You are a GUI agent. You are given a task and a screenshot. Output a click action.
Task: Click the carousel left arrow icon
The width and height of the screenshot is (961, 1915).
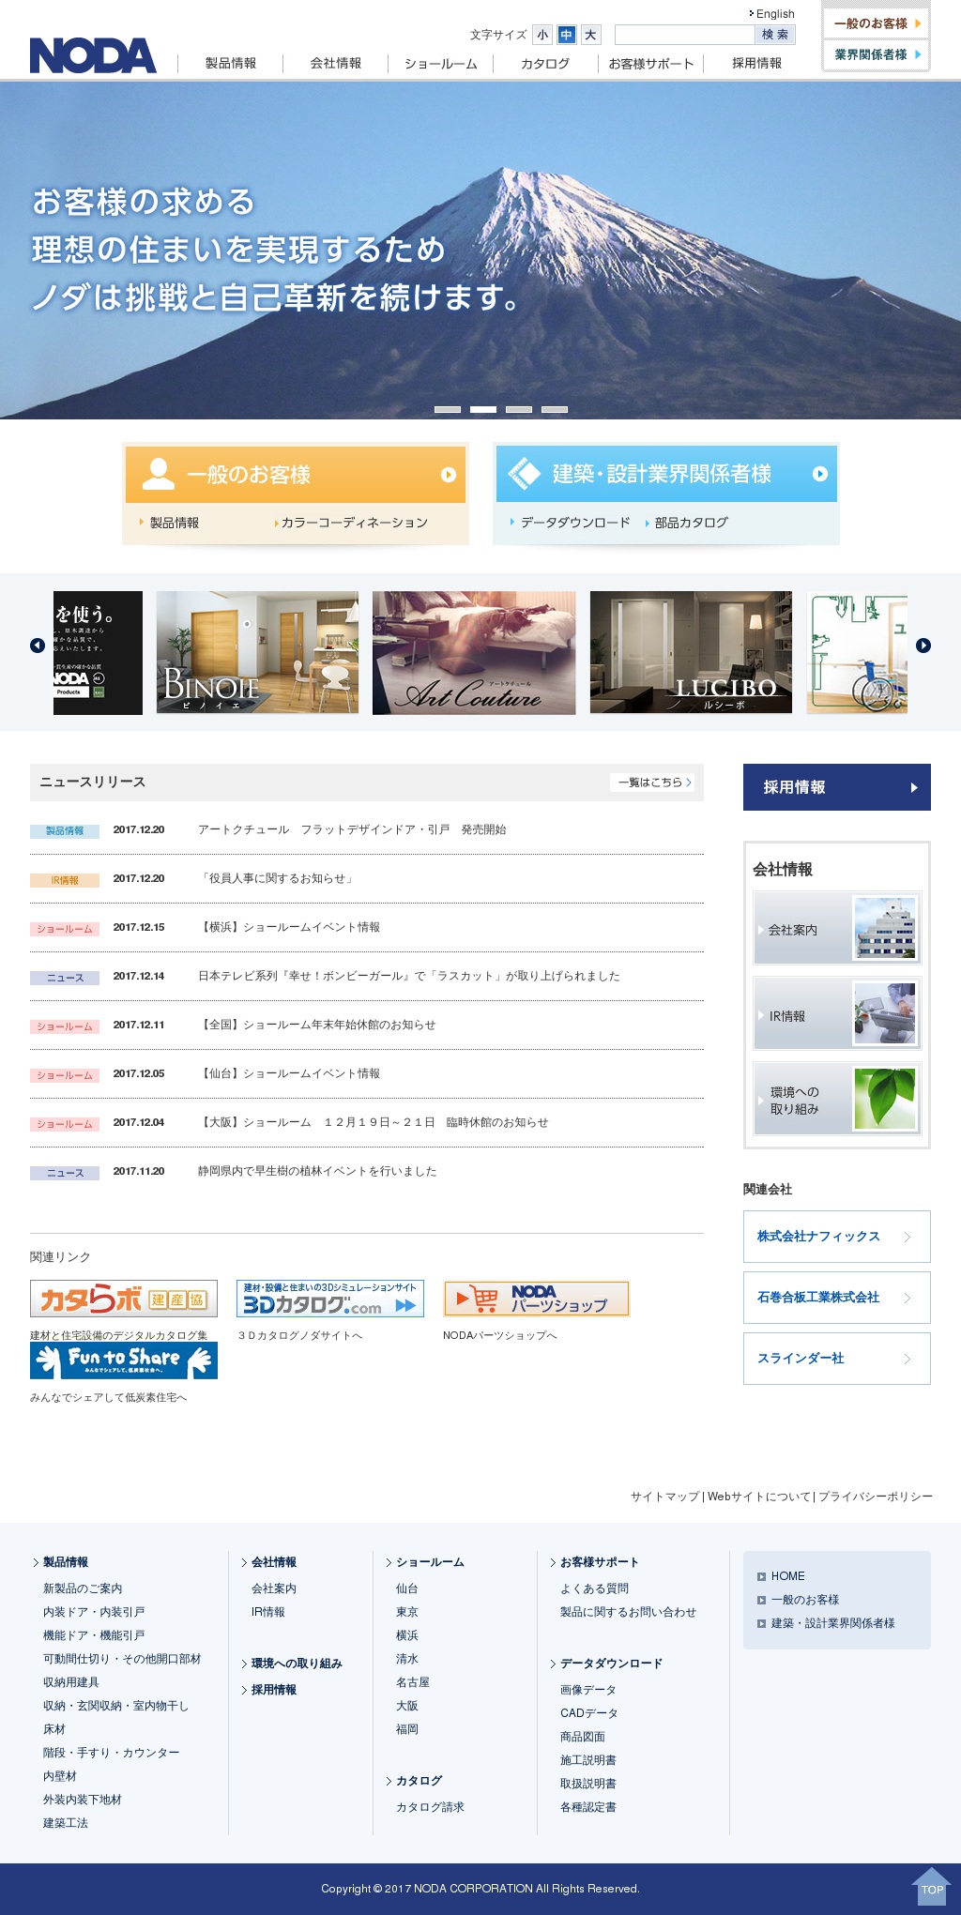click(38, 646)
